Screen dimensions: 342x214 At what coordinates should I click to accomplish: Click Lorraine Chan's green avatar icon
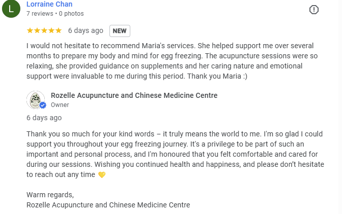click(11, 8)
